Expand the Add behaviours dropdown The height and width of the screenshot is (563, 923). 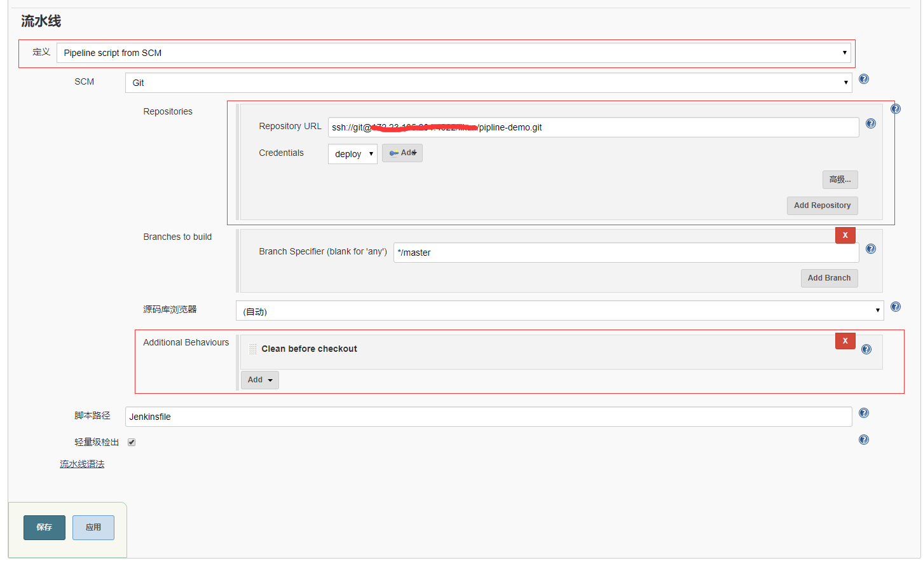point(259,379)
